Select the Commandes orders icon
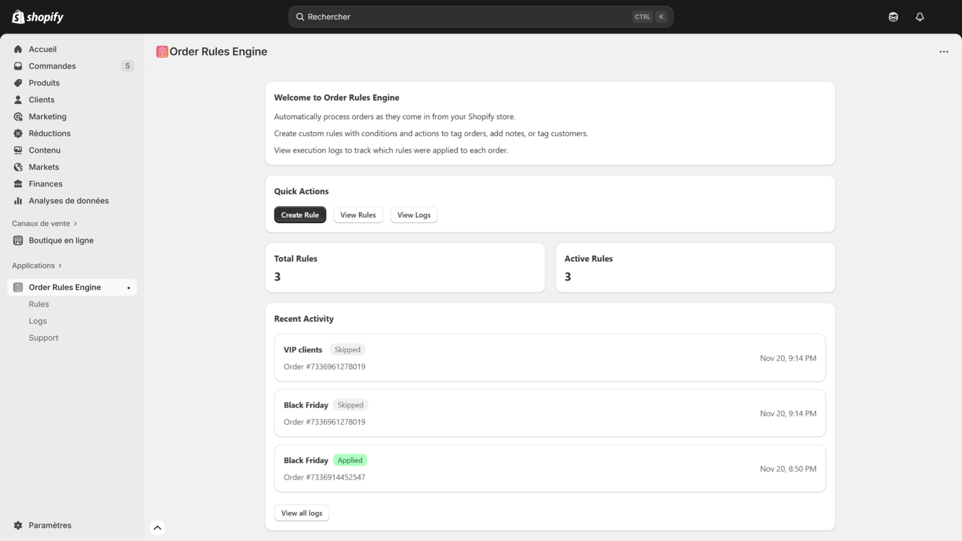 [18, 66]
